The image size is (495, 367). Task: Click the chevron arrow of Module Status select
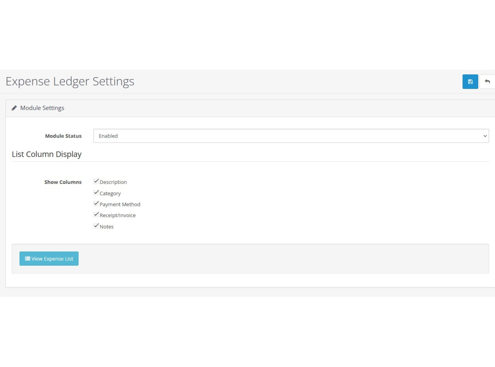[x=485, y=136]
